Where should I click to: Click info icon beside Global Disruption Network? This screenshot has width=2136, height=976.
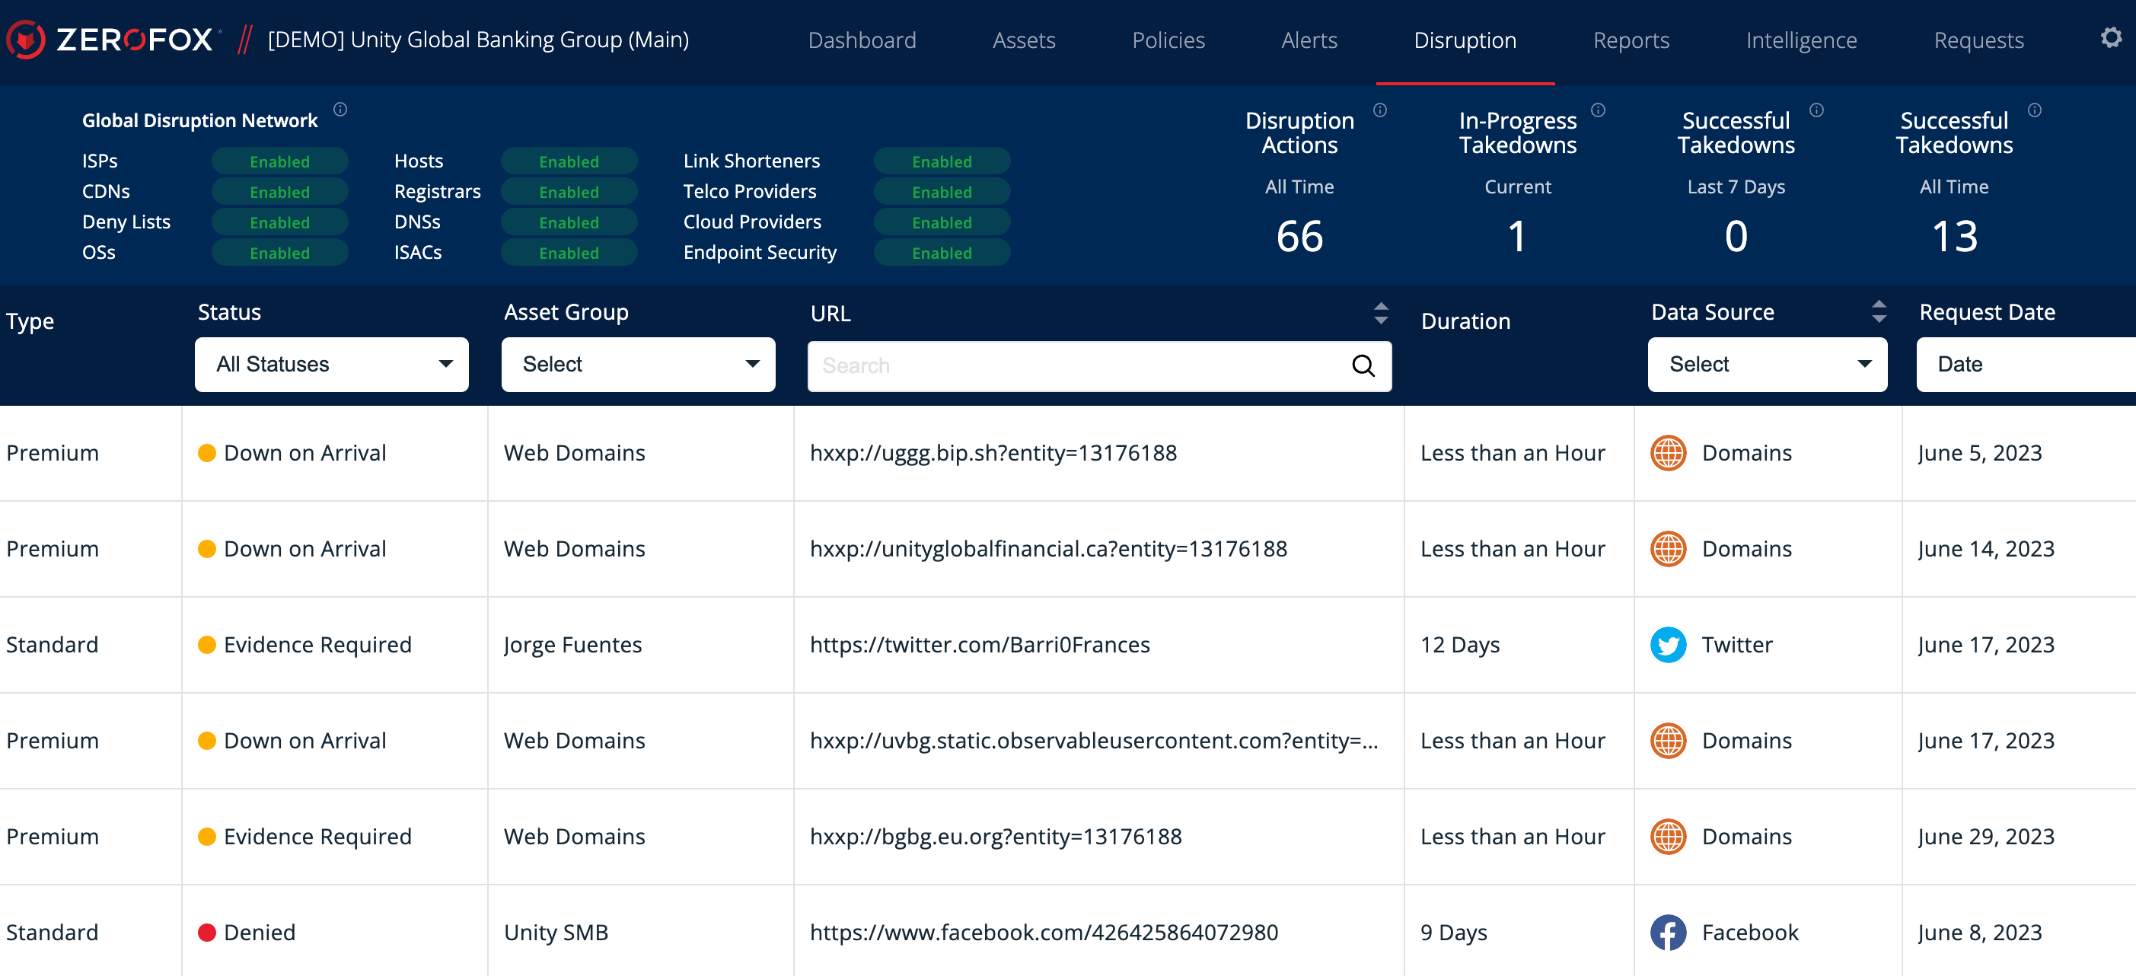(x=340, y=110)
